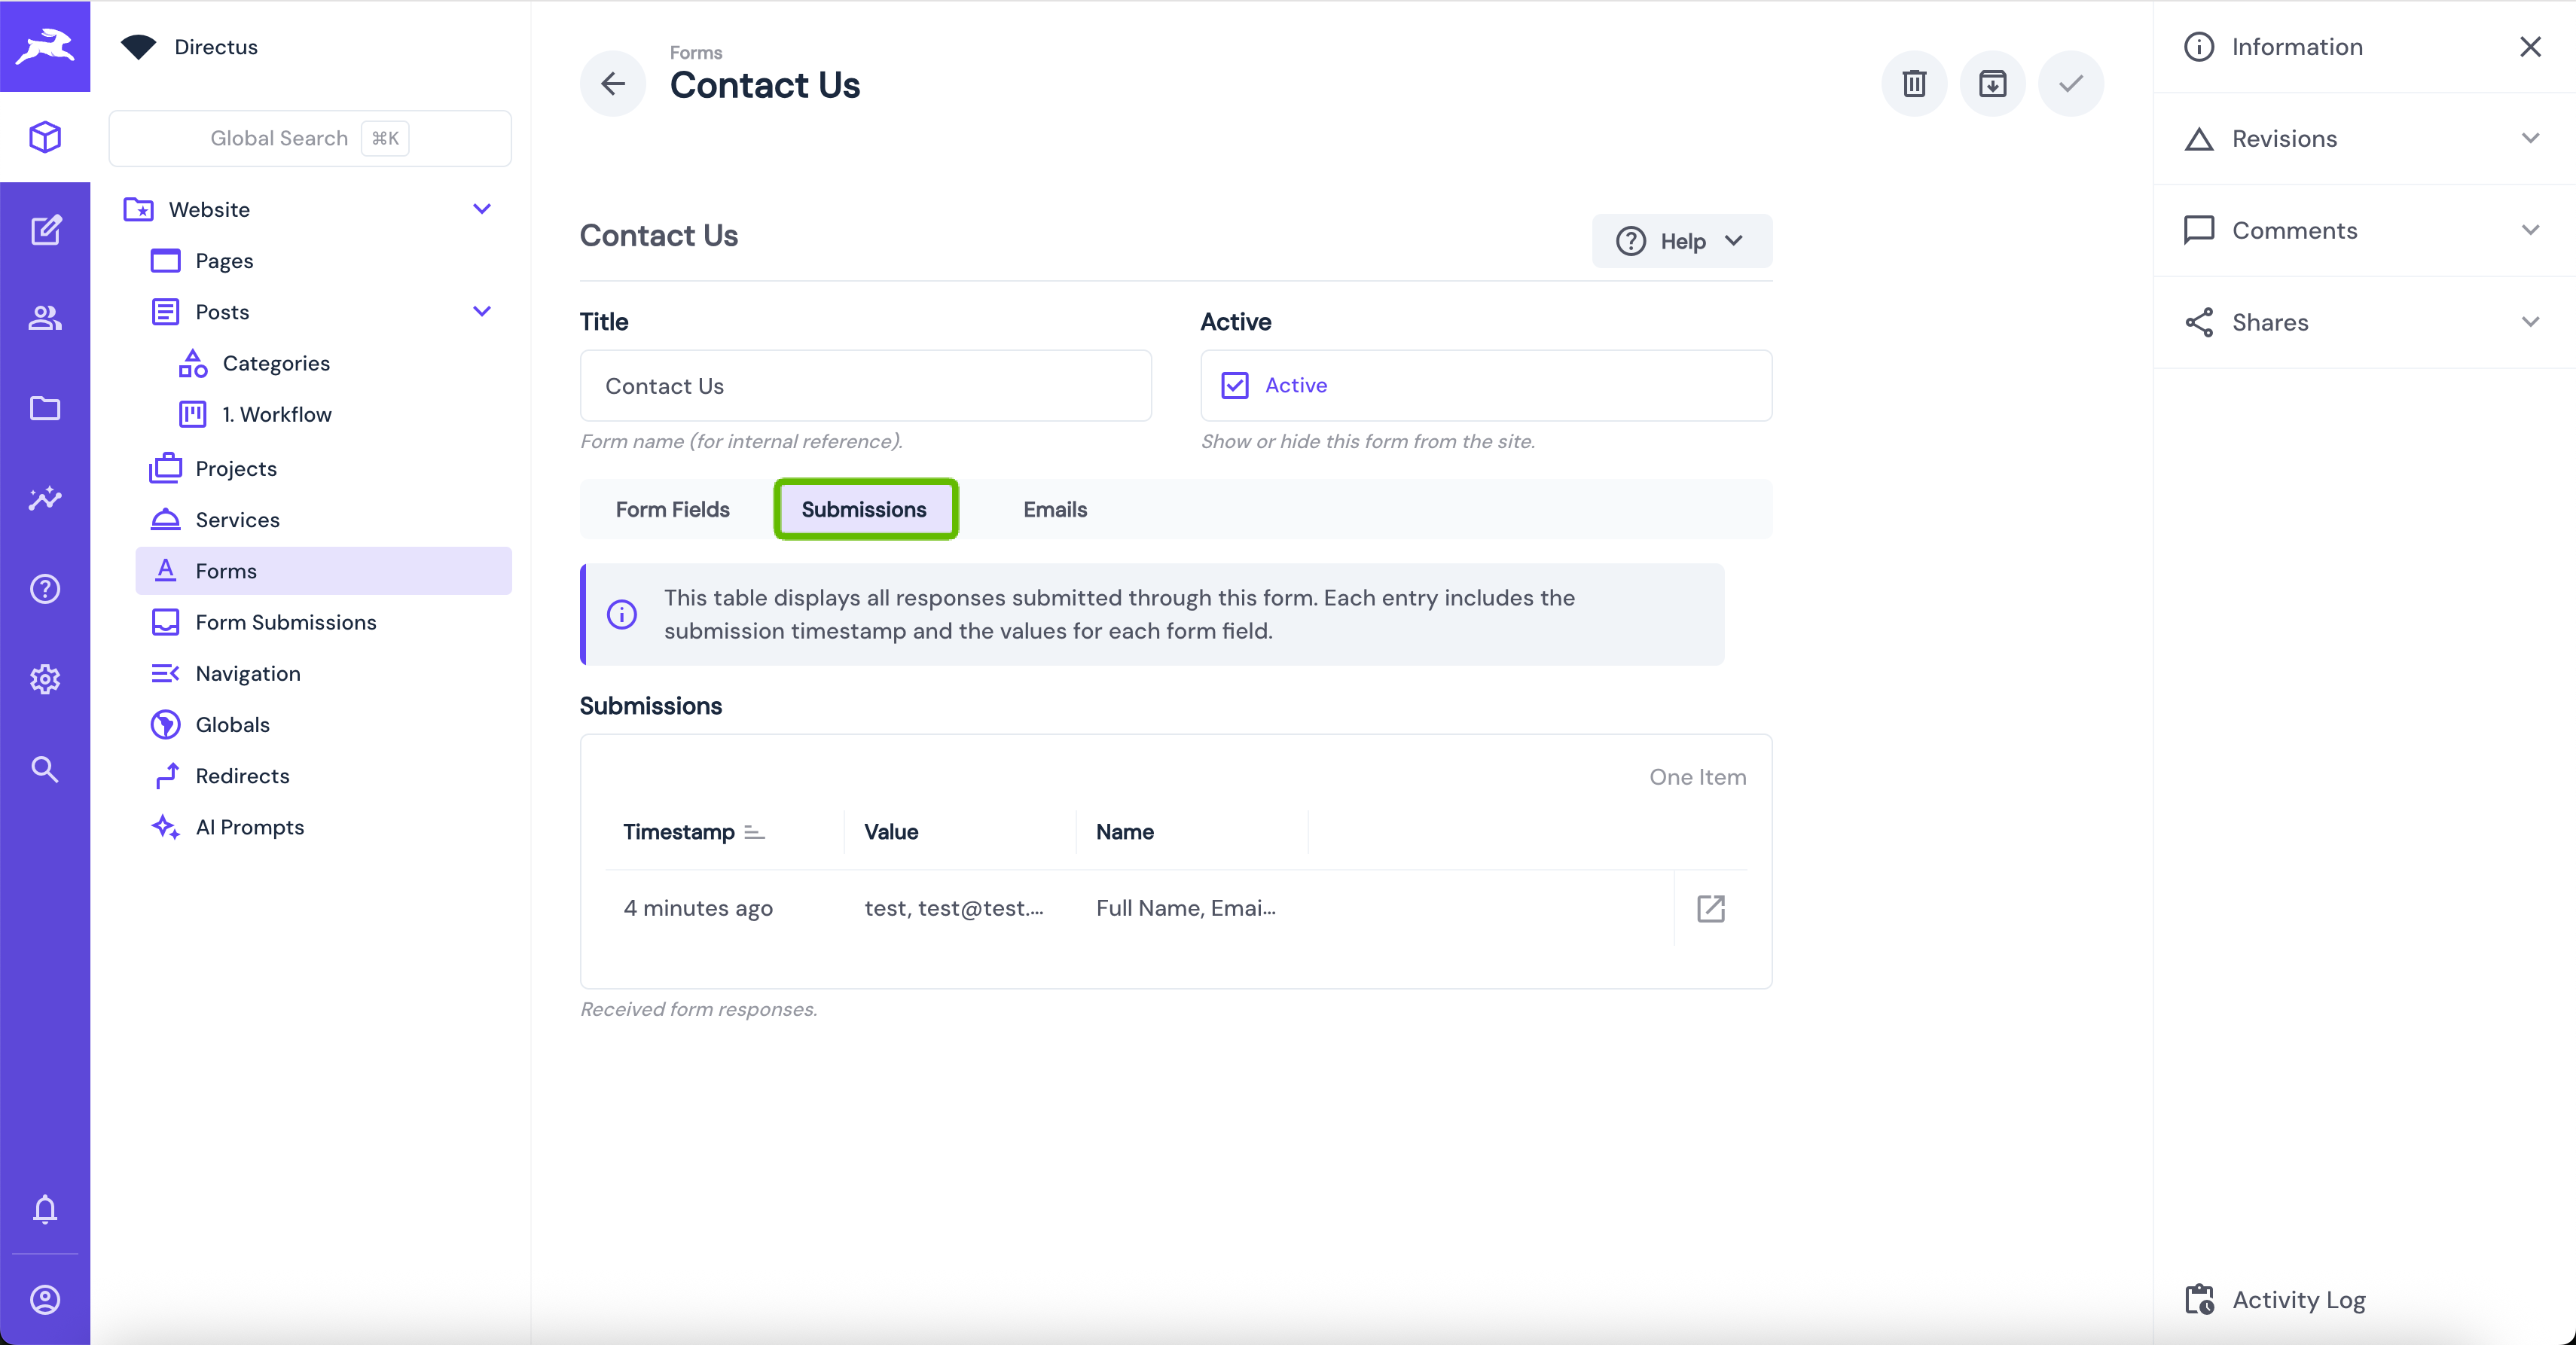Click the Title input field
The height and width of the screenshot is (1345, 2576).
pyautogui.click(x=865, y=386)
